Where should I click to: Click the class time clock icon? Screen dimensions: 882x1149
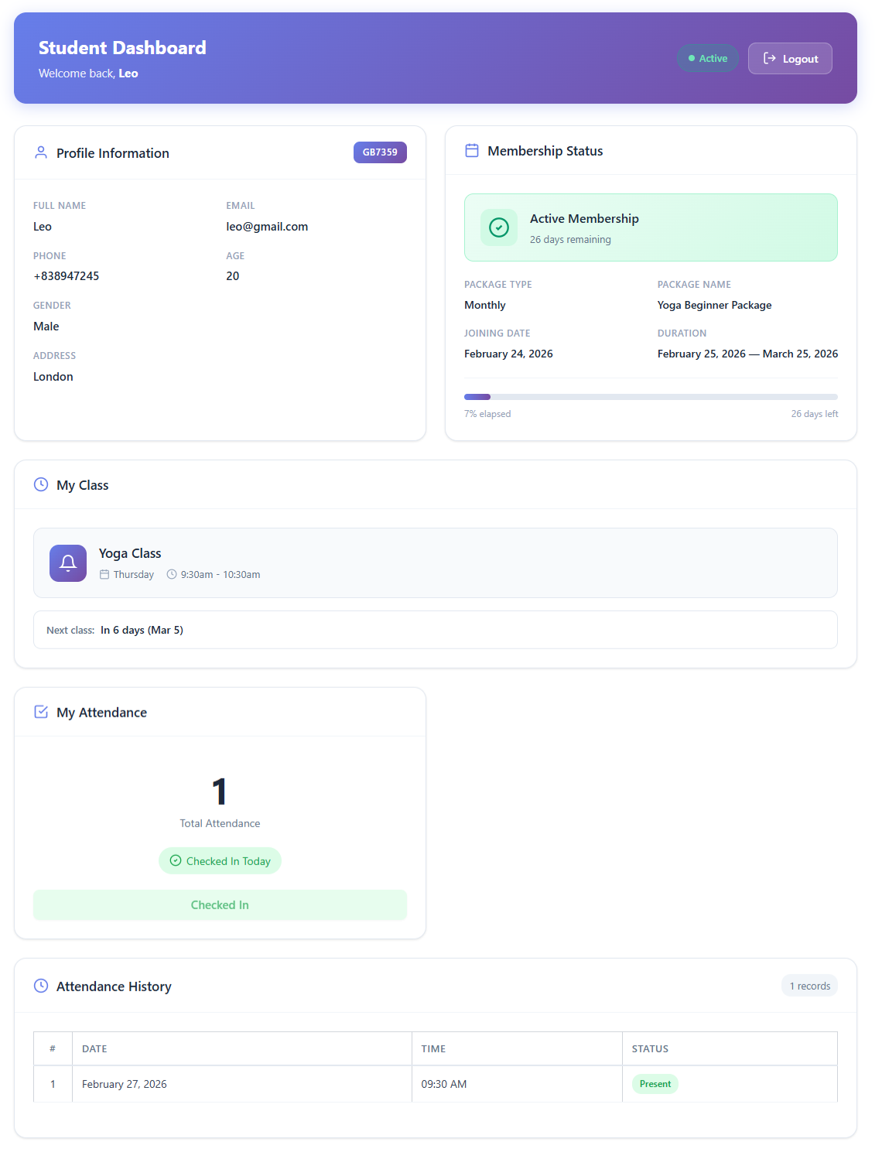[x=172, y=574]
